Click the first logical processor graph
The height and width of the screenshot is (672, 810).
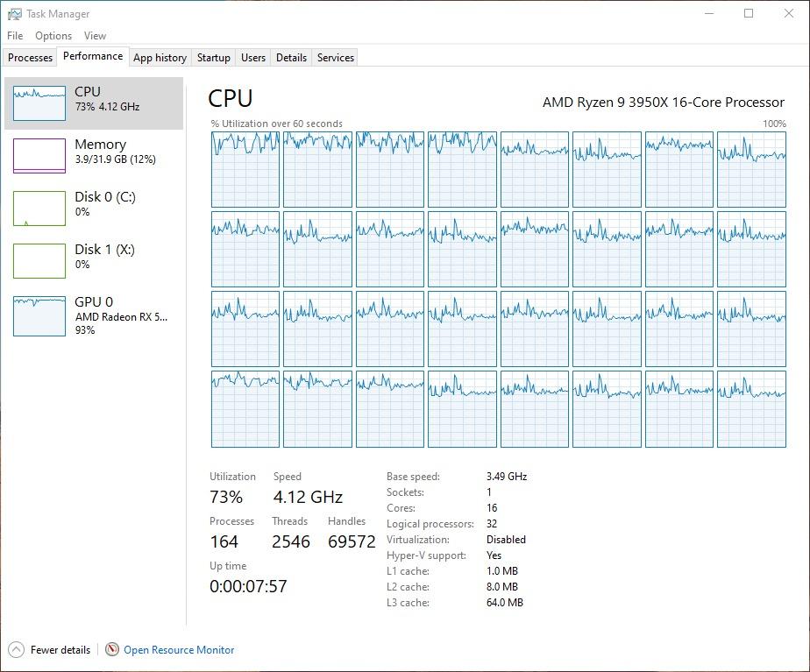[245, 169]
